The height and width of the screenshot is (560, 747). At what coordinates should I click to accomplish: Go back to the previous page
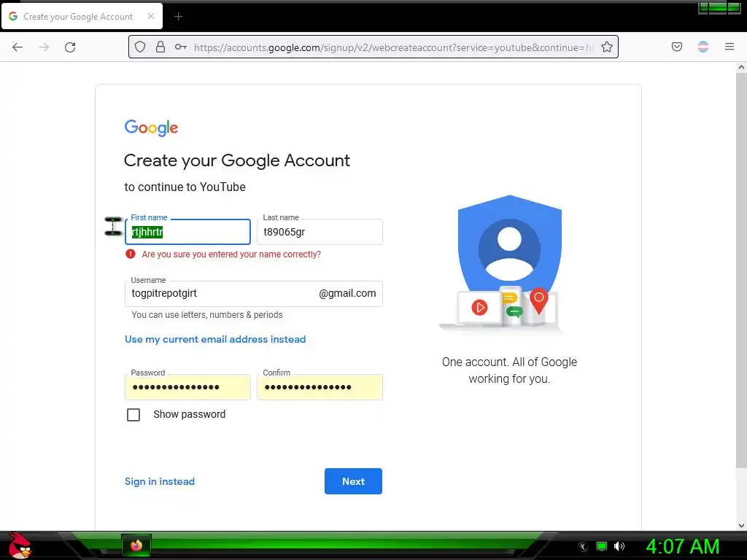click(x=18, y=47)
